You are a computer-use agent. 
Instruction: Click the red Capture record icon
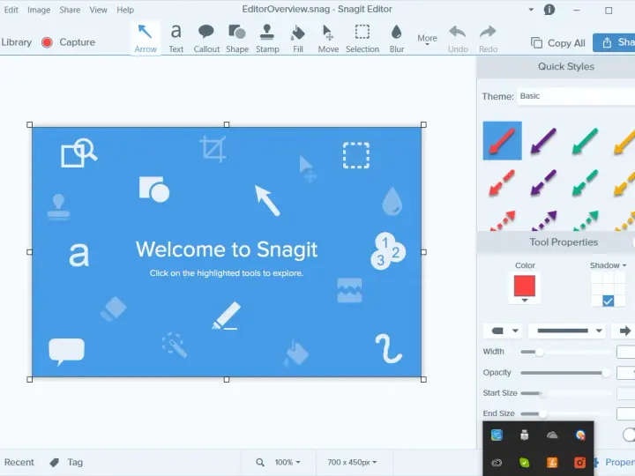pyautogui.click(x=47, y=42)
